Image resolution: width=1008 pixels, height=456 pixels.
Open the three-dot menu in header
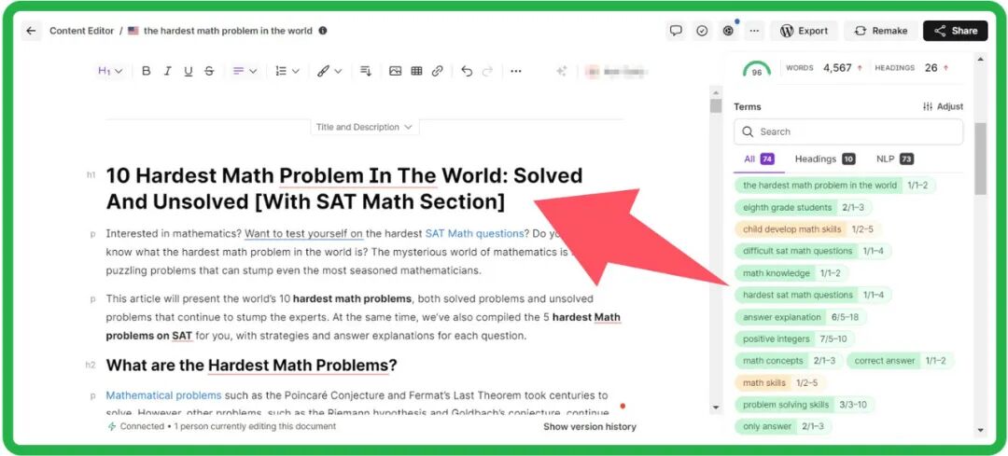pos(754,31)
